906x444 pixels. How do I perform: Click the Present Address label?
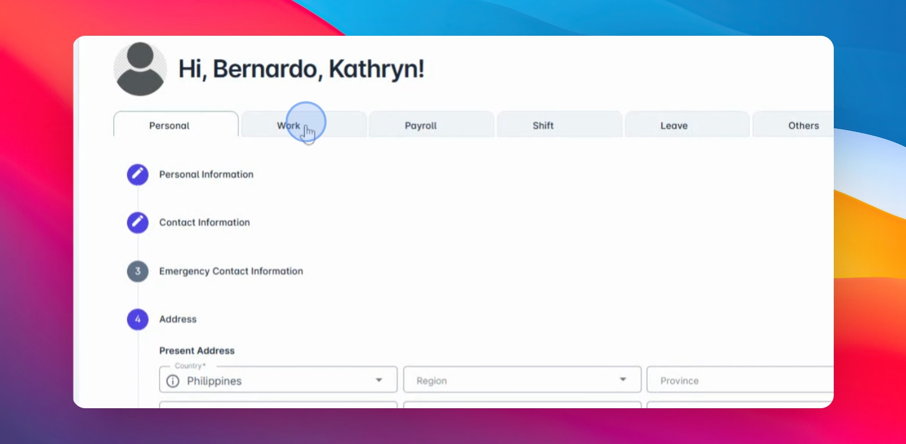click(x=197, y=351)
